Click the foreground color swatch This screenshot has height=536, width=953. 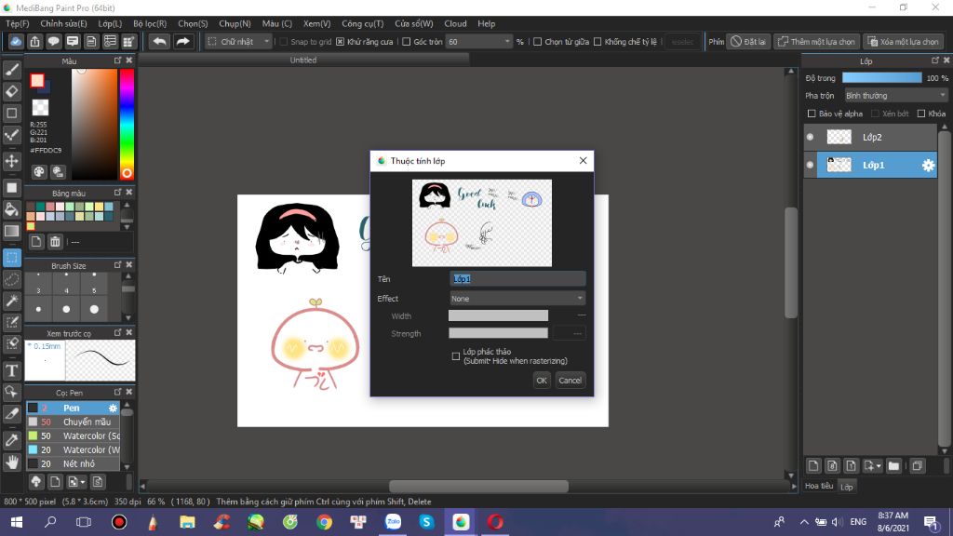pyautogui.click(x=37, y=80)
